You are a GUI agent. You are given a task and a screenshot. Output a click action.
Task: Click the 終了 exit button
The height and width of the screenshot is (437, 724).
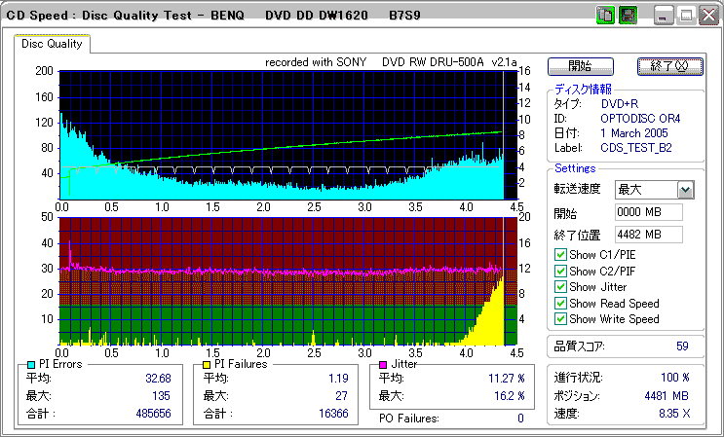coord(670,66)
